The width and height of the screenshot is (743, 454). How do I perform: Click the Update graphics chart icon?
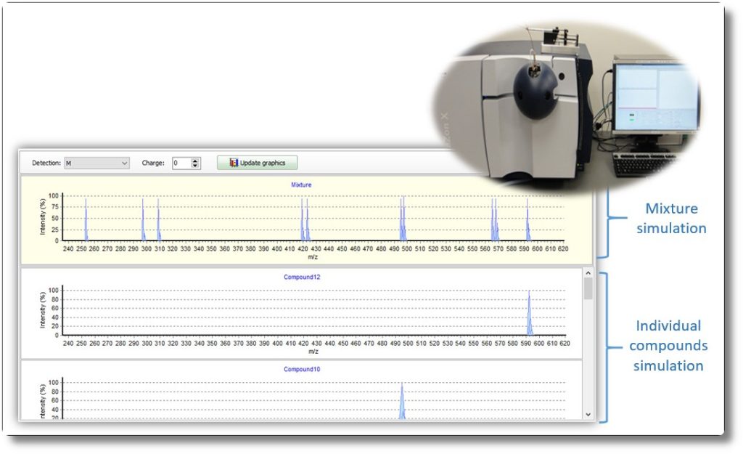click(x=233, y=163)
